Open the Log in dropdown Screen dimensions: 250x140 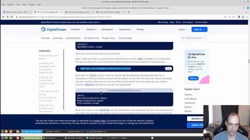183,30
